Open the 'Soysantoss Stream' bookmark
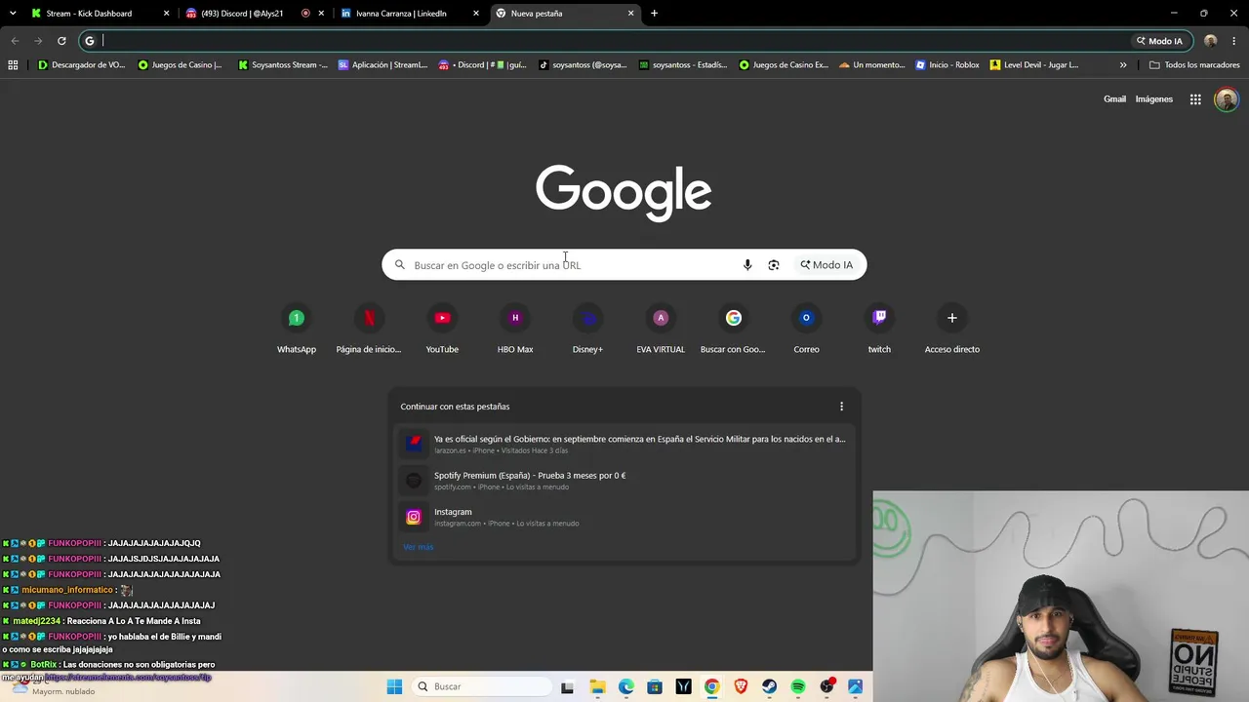Image resolution: width=1249 pixels, height=702 pixels. [x=283, y=65]
